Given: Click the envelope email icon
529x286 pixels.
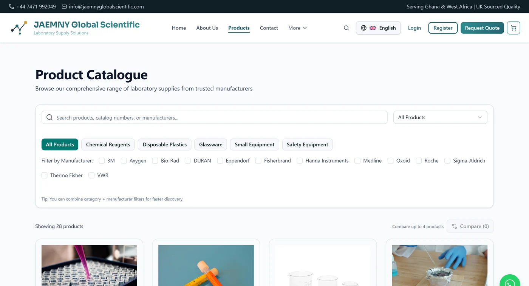Looking at the screenshot, I should 64,7.
